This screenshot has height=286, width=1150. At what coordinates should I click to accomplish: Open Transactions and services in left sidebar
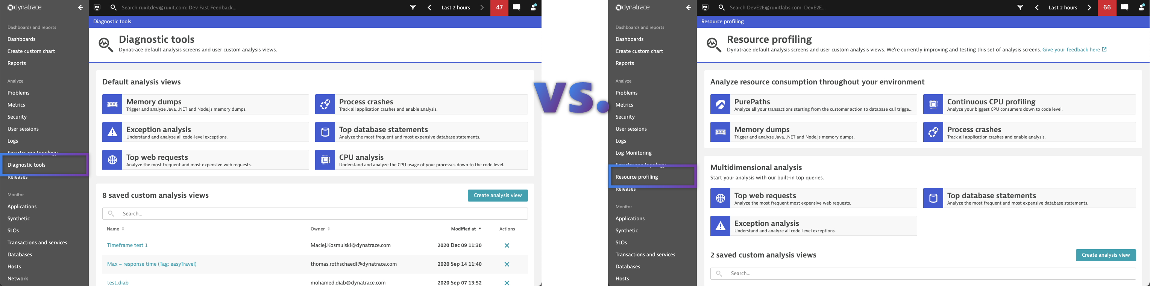pyautogui.click(x=37, y=243)
